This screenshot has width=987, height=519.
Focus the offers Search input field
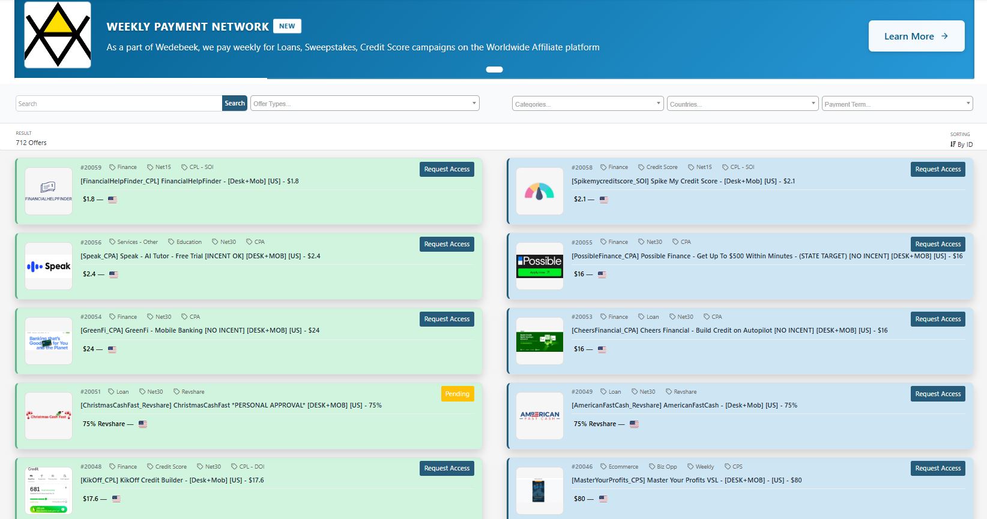119,104
